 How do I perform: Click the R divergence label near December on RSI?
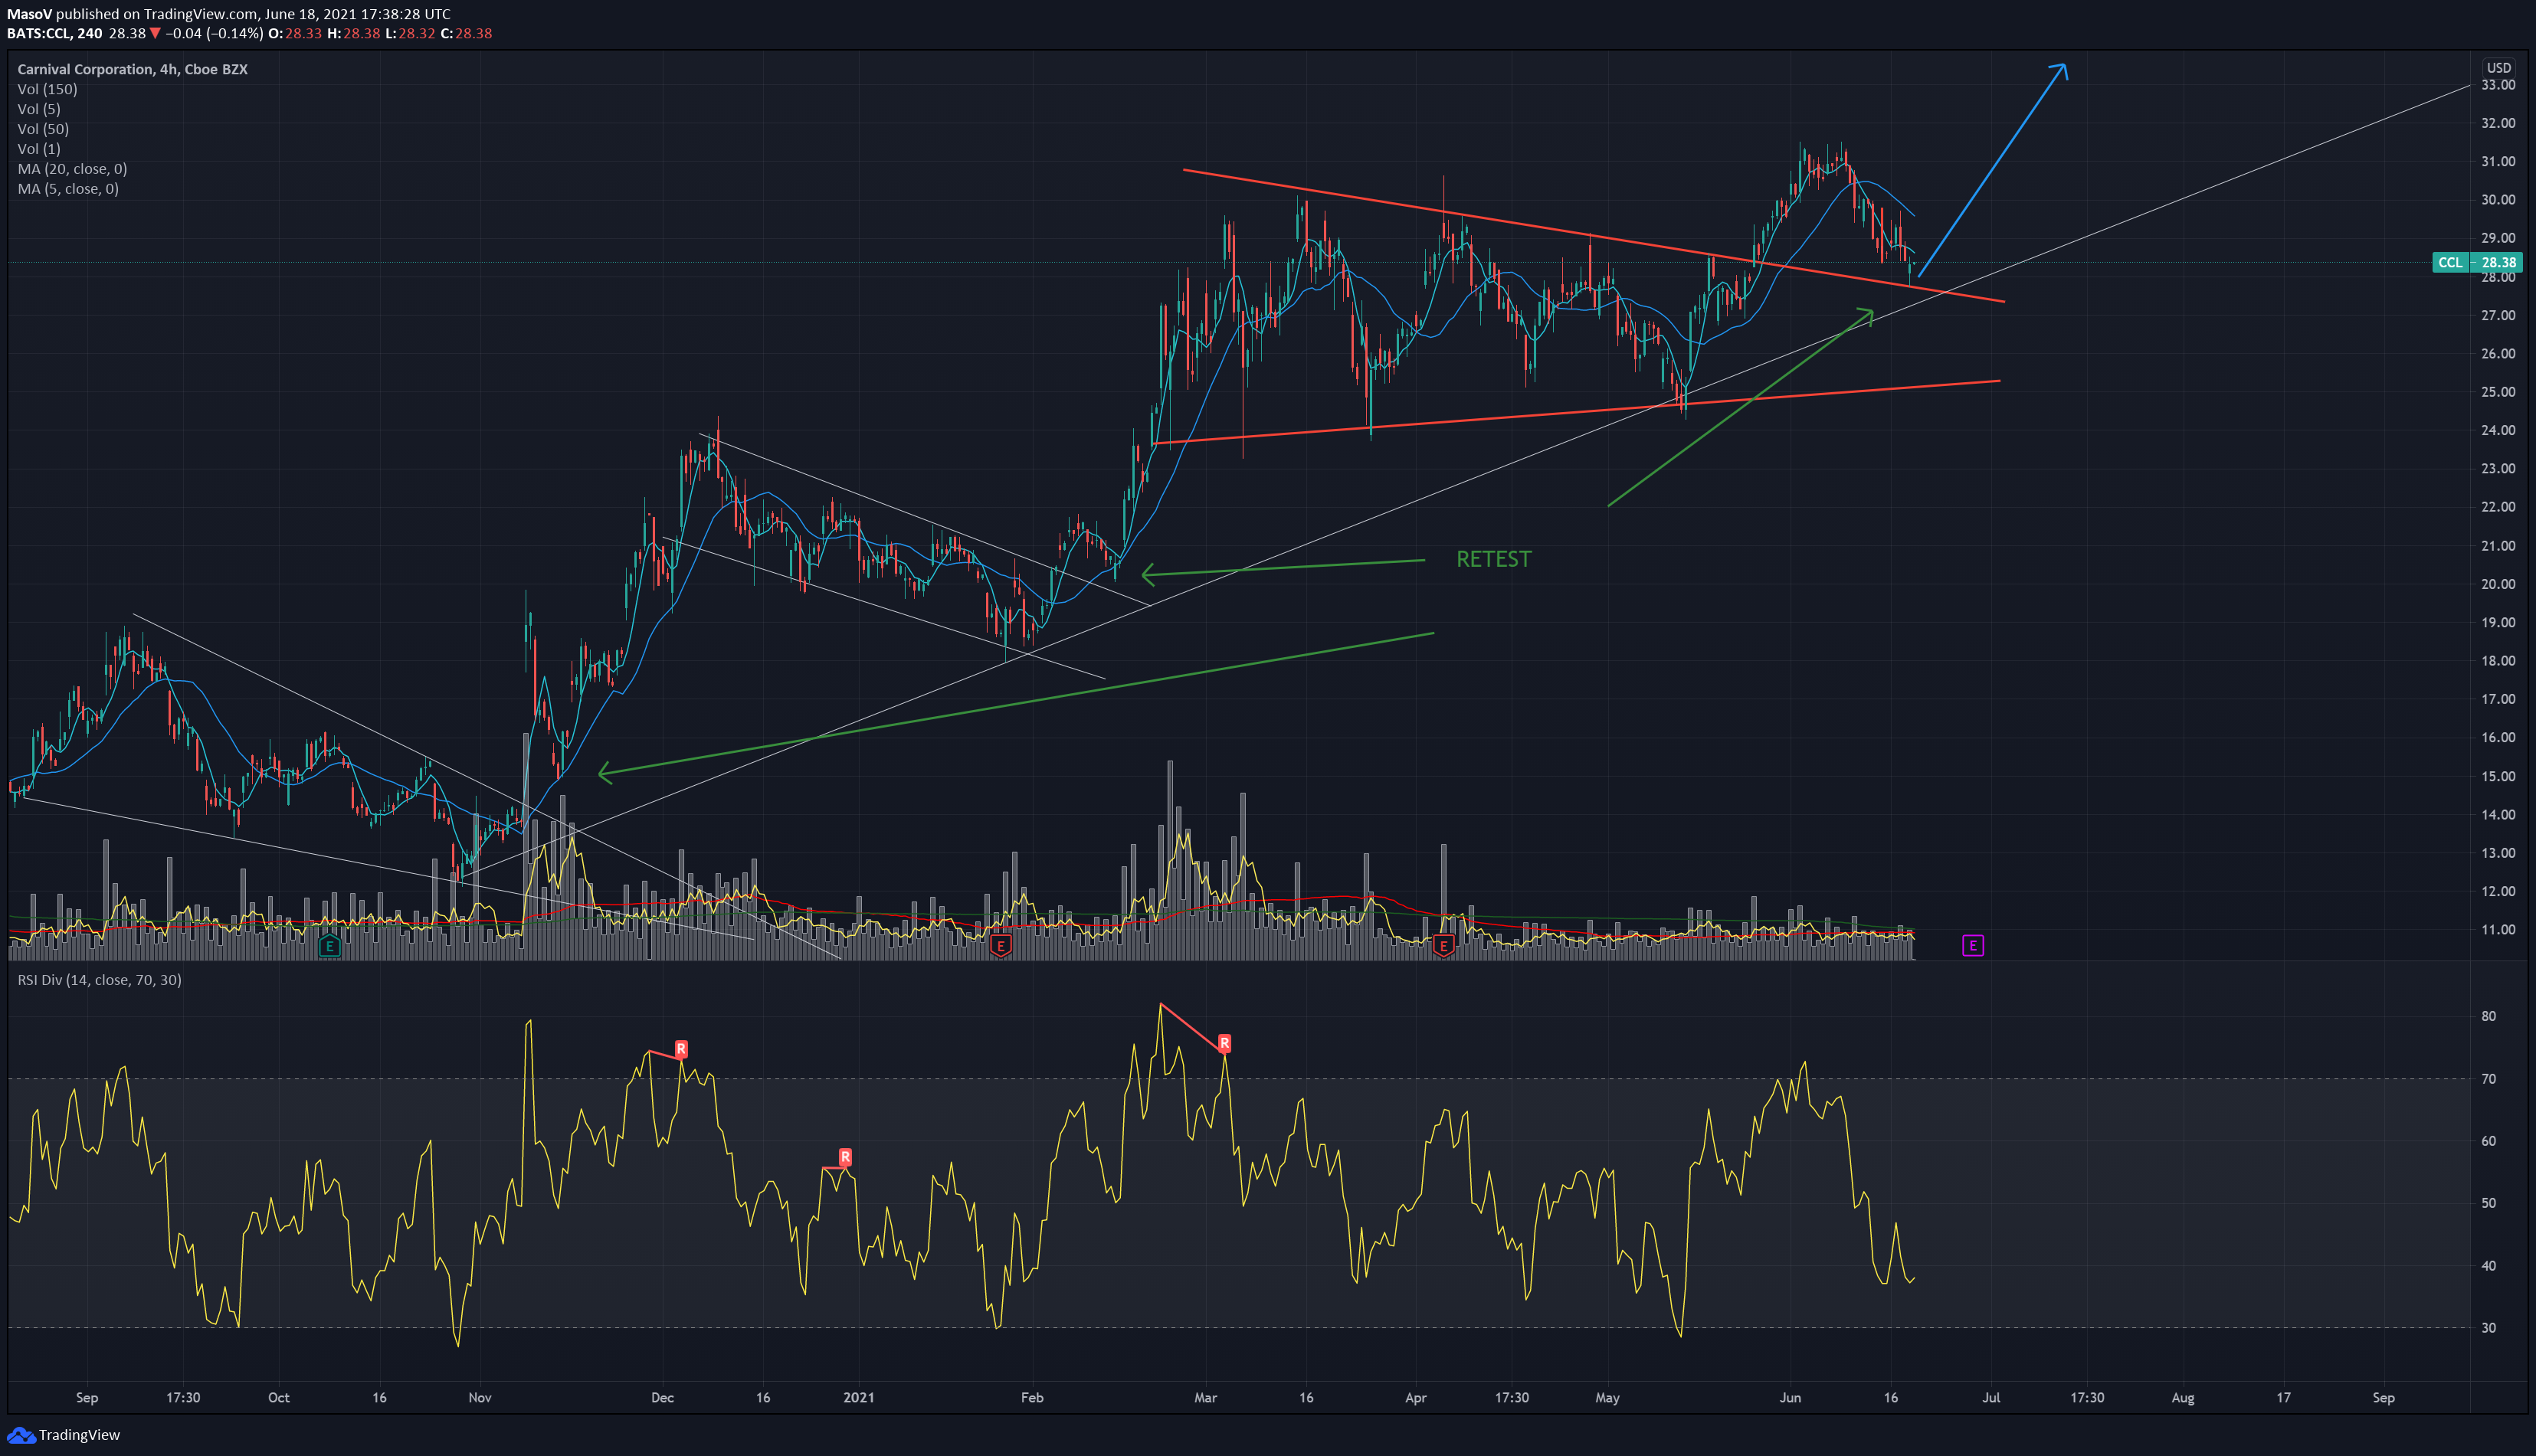click(681, 1049)
